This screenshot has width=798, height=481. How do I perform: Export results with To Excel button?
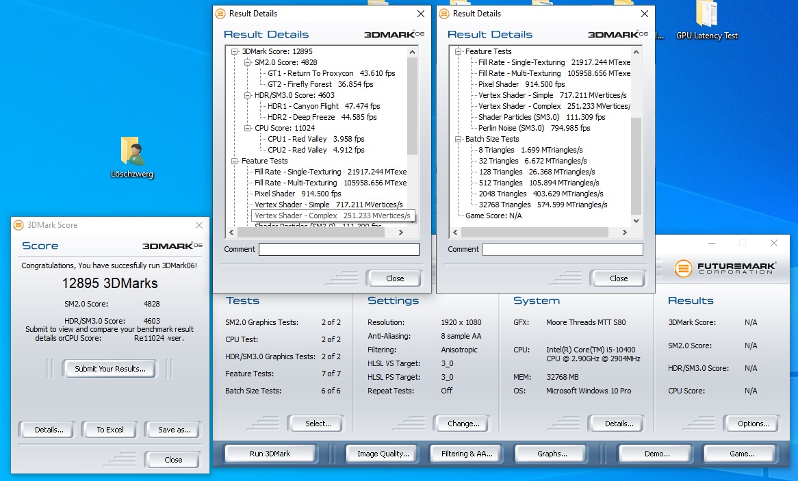pyautogui.click(x=110, y=430)
